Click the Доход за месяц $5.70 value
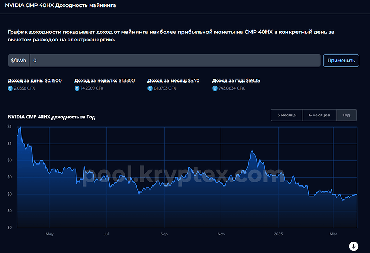The image size is (370, 253). pyautogui.click(x=194, y=80)
